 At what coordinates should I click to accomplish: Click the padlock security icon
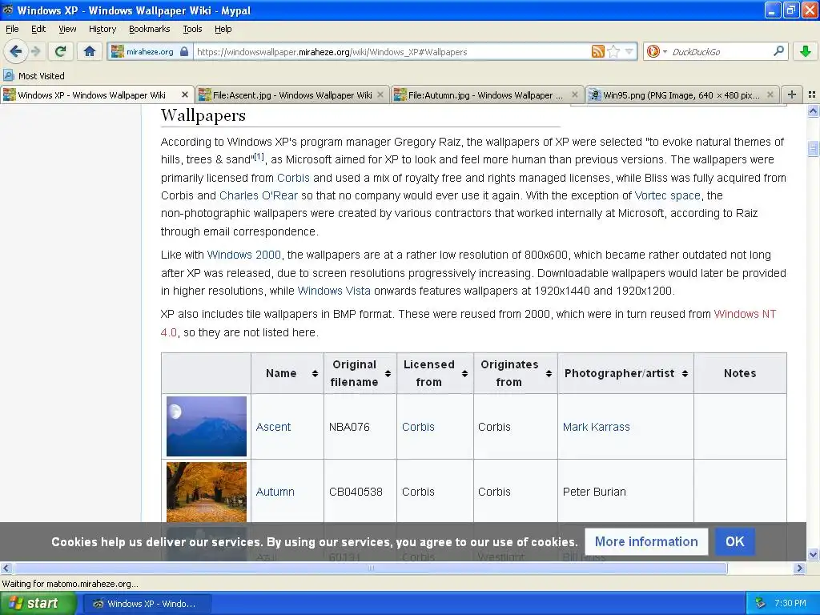(184, 51)
